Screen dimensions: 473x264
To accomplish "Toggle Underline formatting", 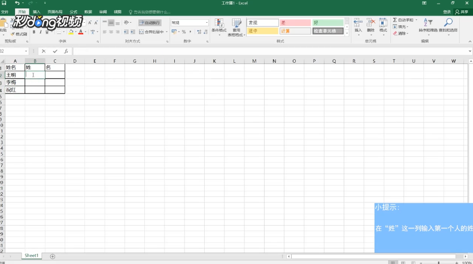I will 47,32.
